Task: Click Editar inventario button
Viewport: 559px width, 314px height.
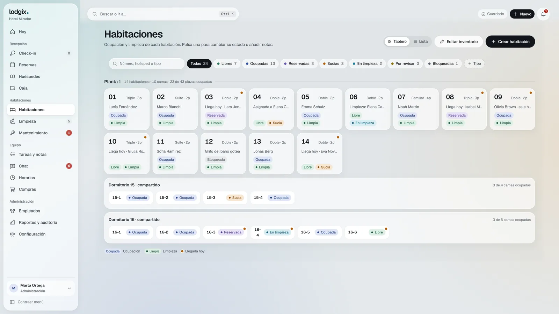Action: 458,42
